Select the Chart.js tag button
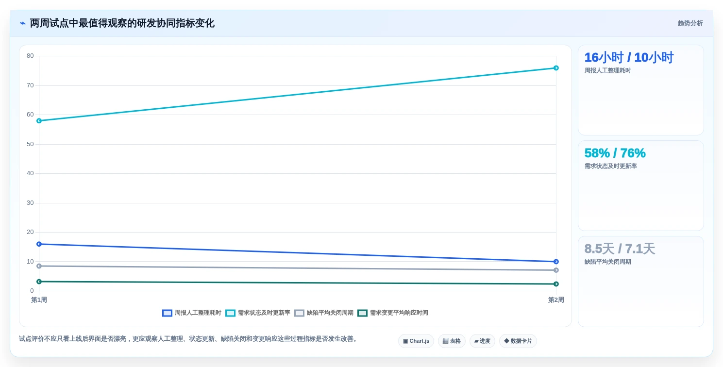The height and width of the screenshot is (367, 723). coord(416,341)
